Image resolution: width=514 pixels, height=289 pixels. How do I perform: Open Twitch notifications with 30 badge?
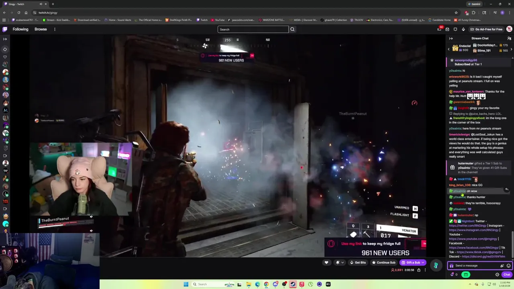tap(439, 29)
